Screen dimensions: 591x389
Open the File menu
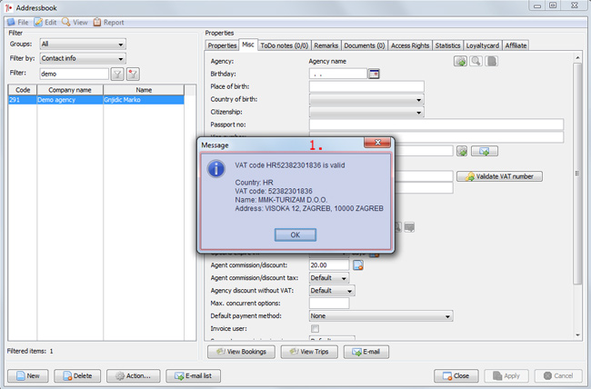tap(18, 22)
